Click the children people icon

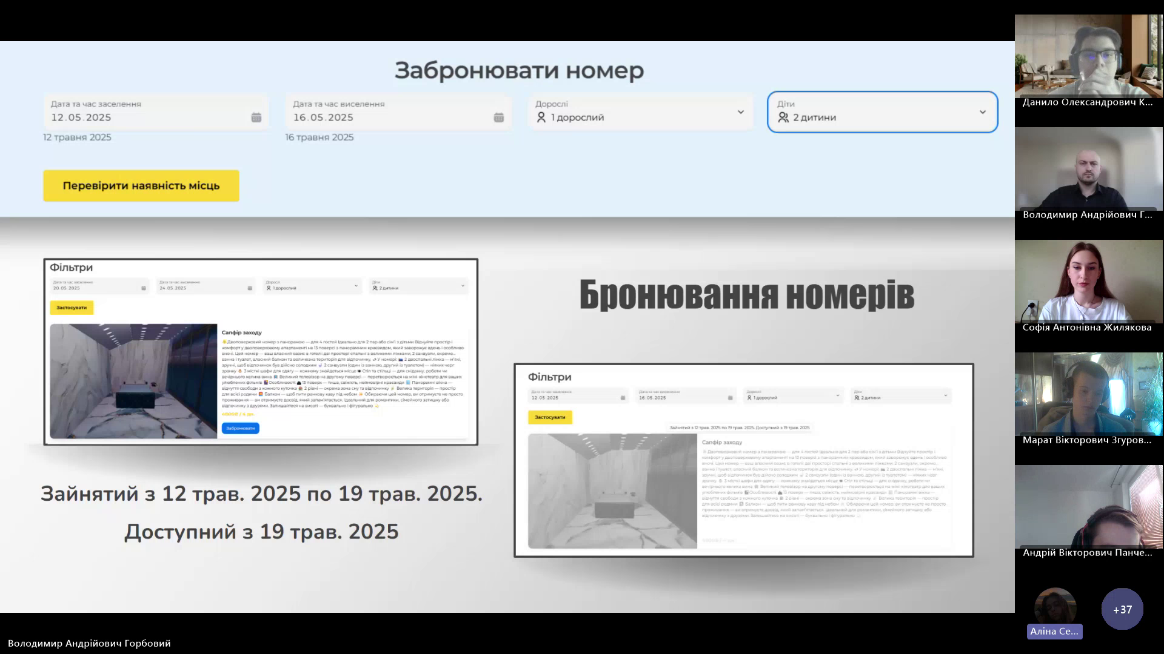(783, 117)
